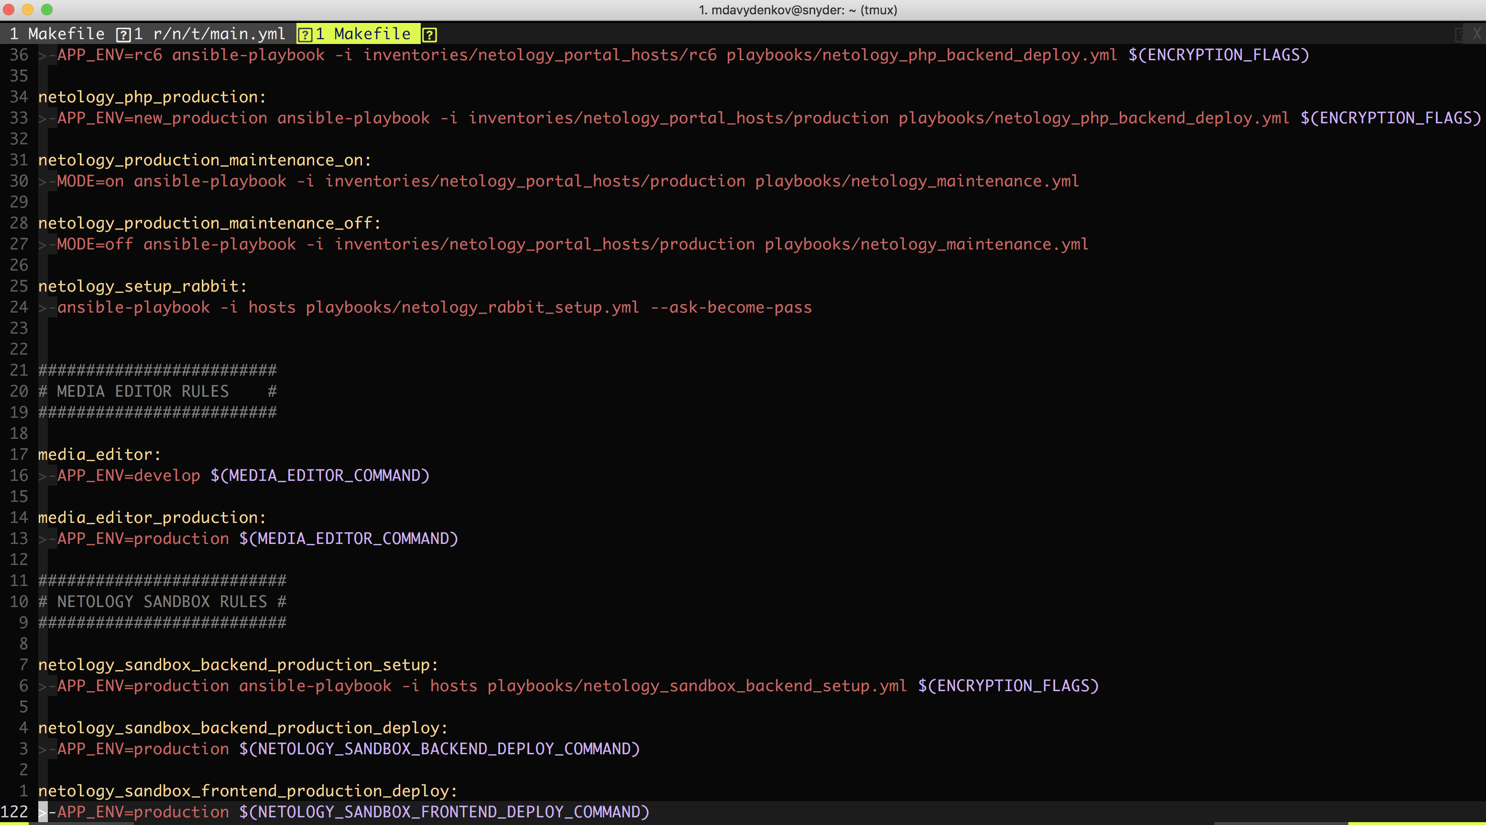Click the tab marker before APP_ENV=develop
1486x825 pixels.
coord(47,475)
